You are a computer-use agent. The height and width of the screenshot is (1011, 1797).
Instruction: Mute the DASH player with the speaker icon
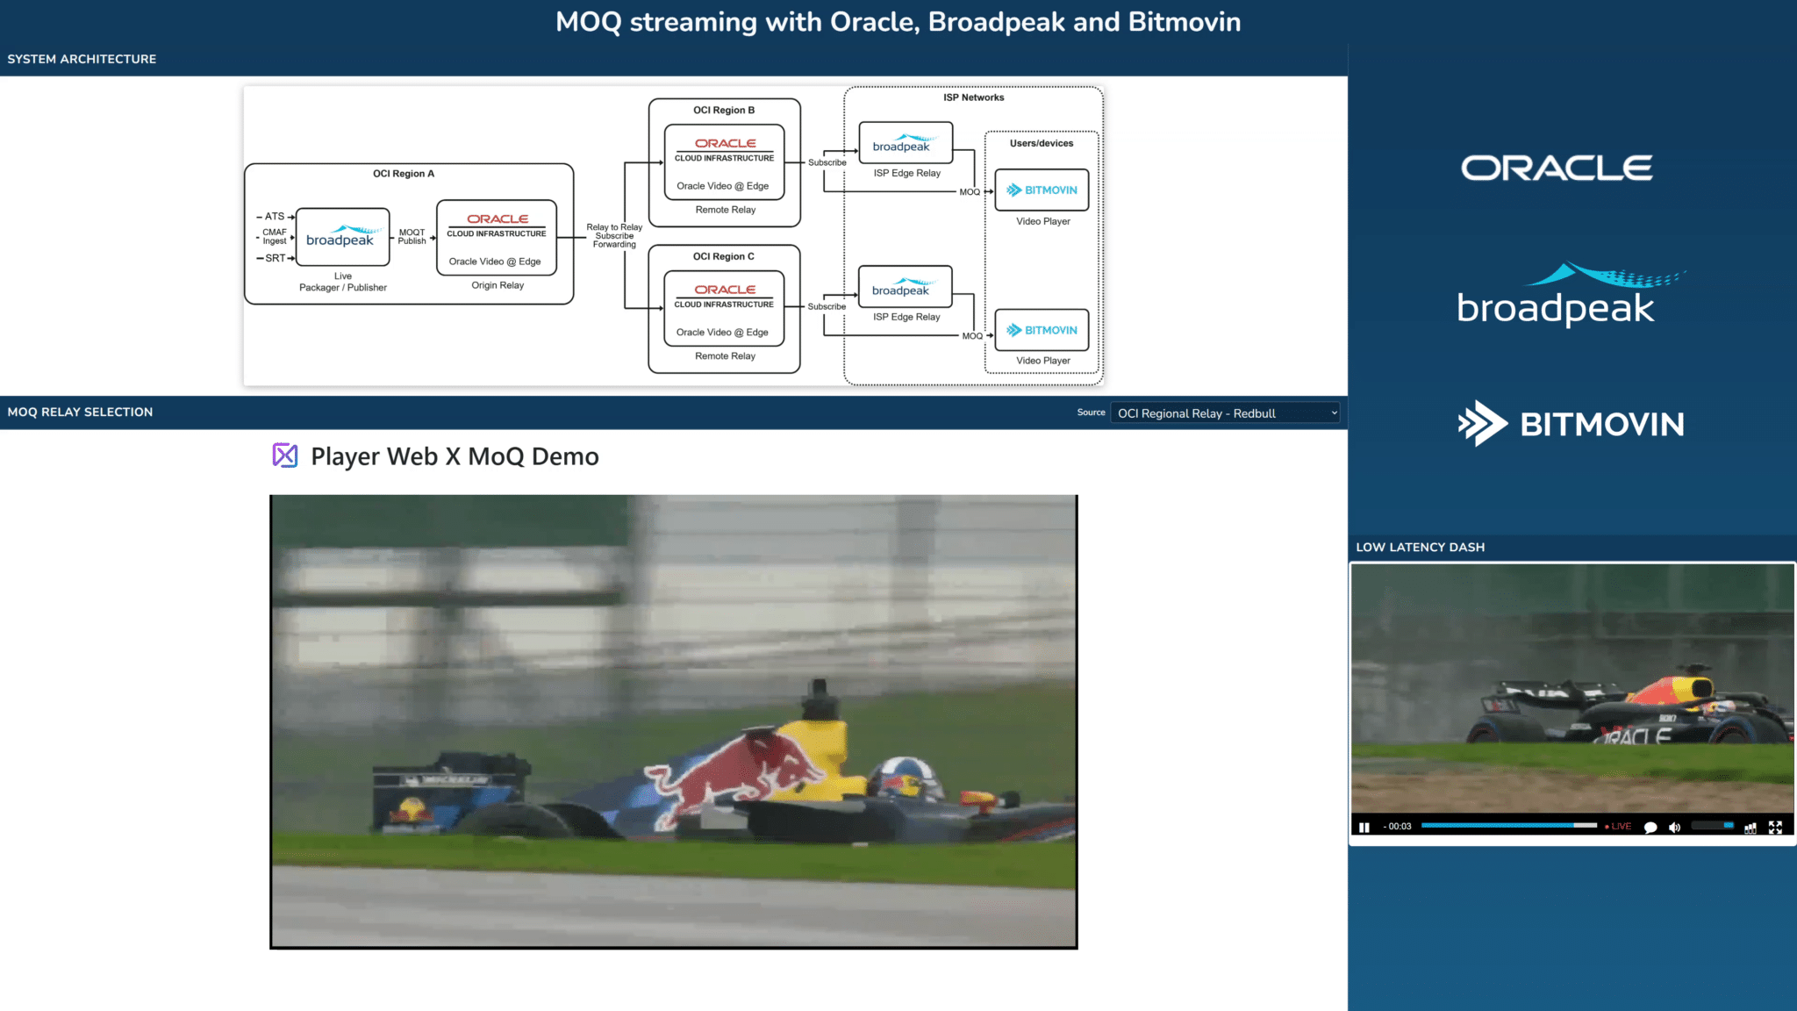coord(1674,827)
